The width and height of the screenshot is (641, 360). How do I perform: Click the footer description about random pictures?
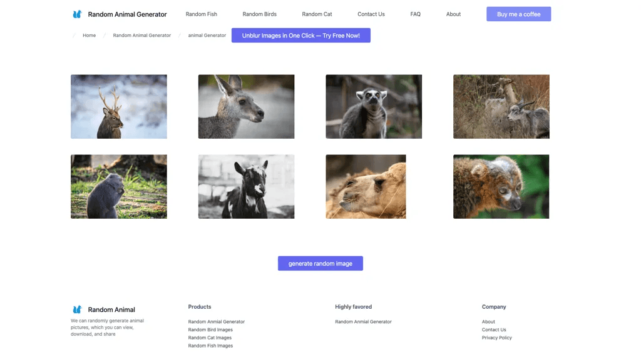click(x=107, y=327)
